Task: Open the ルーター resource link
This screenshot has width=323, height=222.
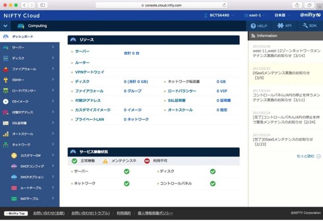Action: tap(82, 63)
